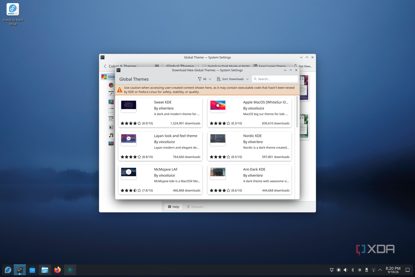
Task: Click System Settings taskbar icon
Action: coord(20,270)
